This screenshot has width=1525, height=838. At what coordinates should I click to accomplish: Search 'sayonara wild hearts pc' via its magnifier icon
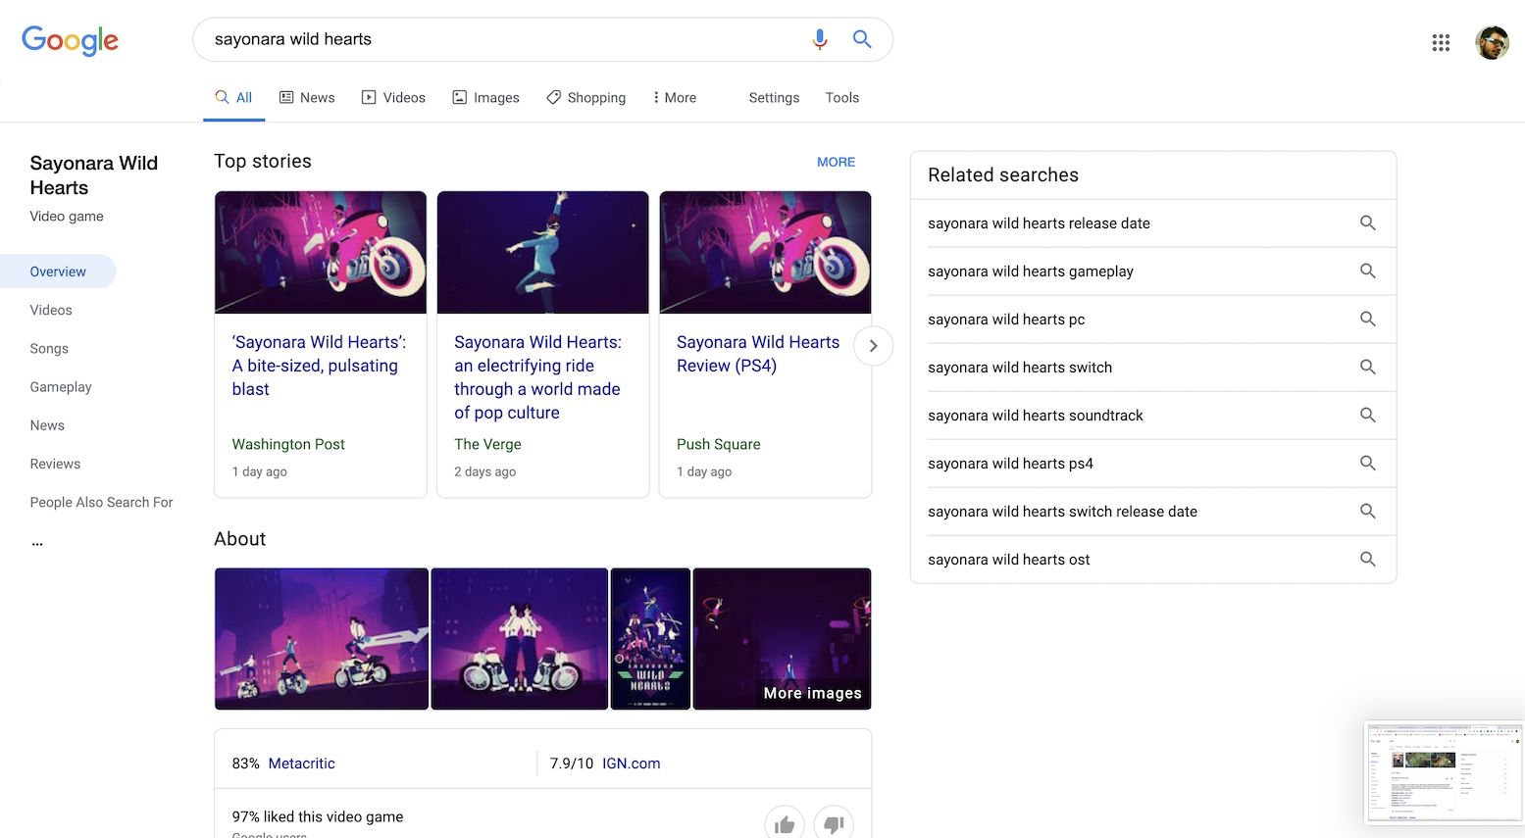1368,319
